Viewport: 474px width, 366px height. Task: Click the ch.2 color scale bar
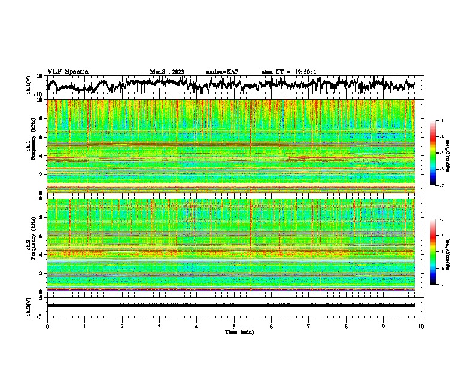point(433,252)
